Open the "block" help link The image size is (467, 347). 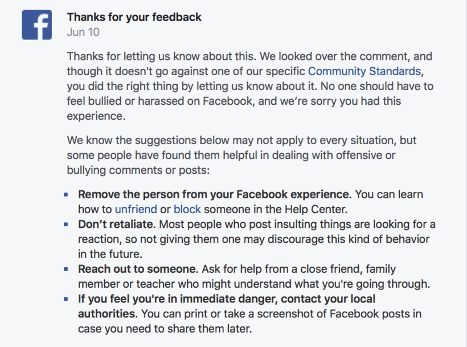click(x=187, y=209)
